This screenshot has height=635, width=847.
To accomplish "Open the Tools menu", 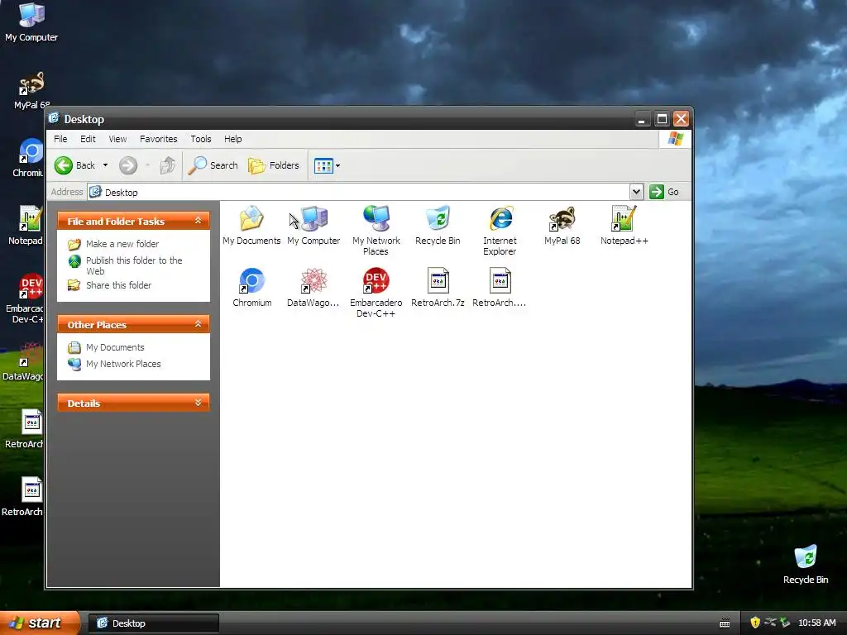I will [201, 139].
